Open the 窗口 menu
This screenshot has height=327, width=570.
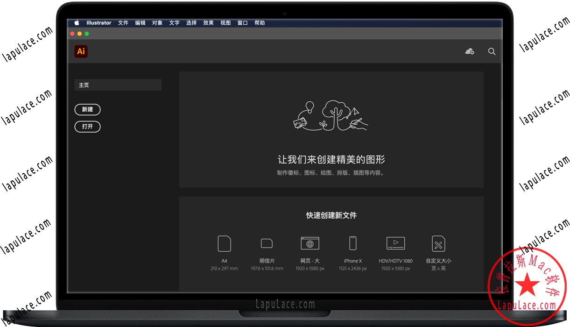(243, 23)
